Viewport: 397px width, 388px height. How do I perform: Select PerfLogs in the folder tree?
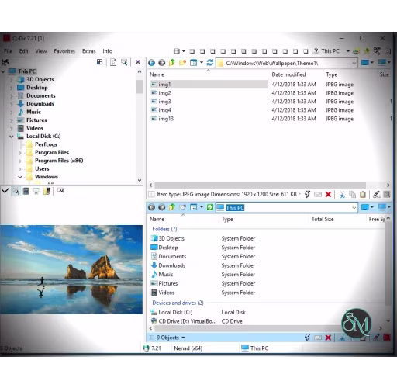click(46, 144)
